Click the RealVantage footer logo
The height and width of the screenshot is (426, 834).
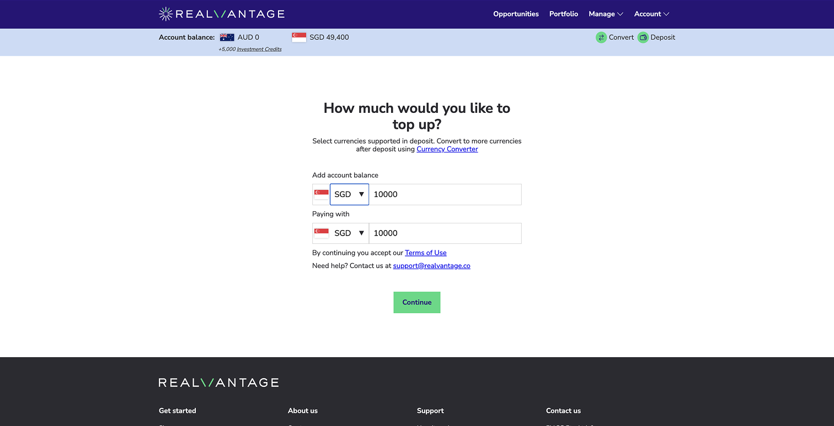(x=218, y=383)
